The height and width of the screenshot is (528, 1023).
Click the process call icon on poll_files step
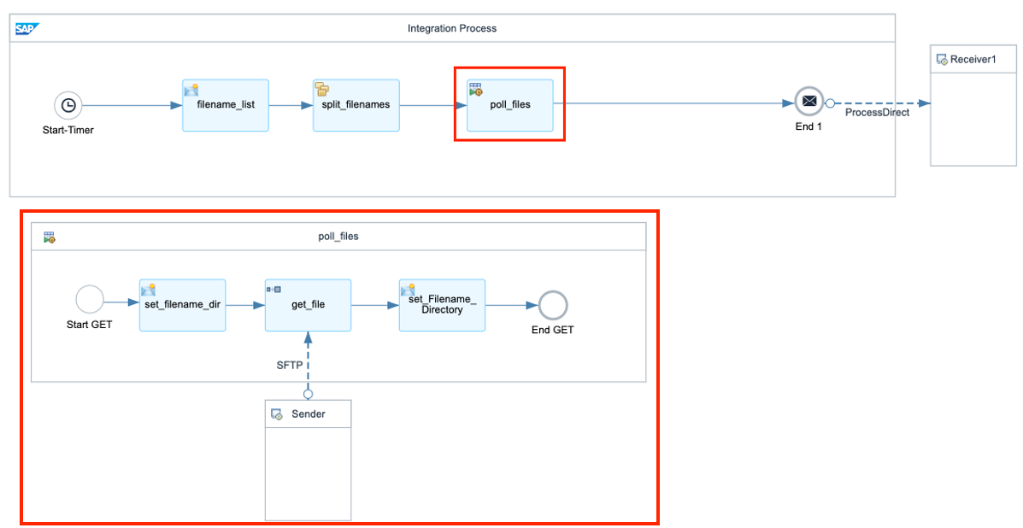[x=476, y=90]
